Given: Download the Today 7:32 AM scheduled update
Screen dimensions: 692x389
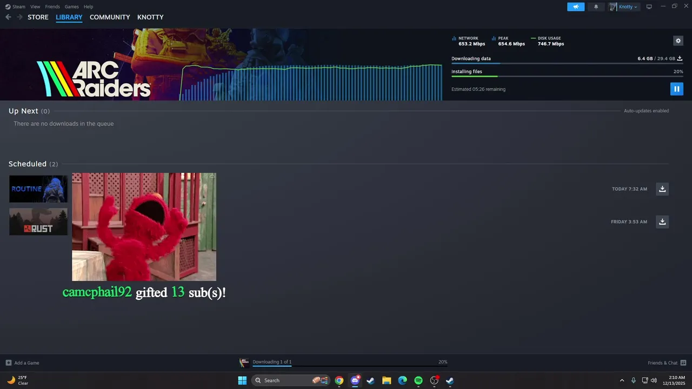Looking at the screenshot, I should tap(662, 189).
